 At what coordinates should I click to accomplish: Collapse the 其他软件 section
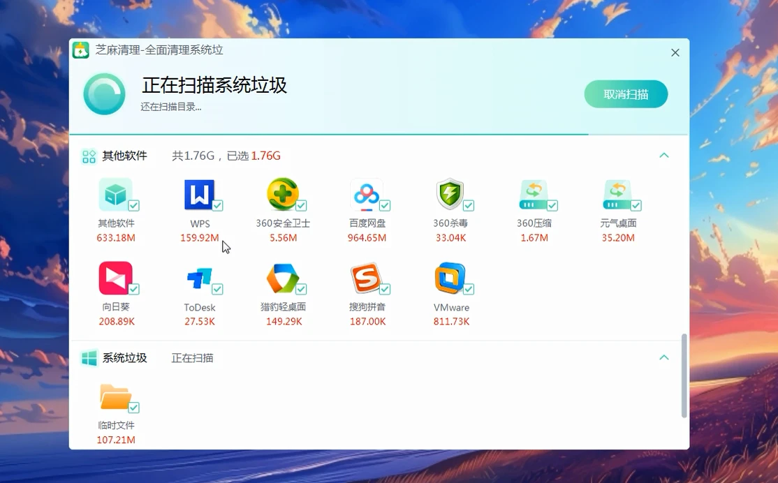tap(664, 156)
